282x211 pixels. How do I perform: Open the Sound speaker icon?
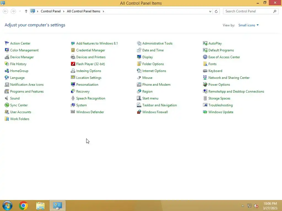coord(7,98)
